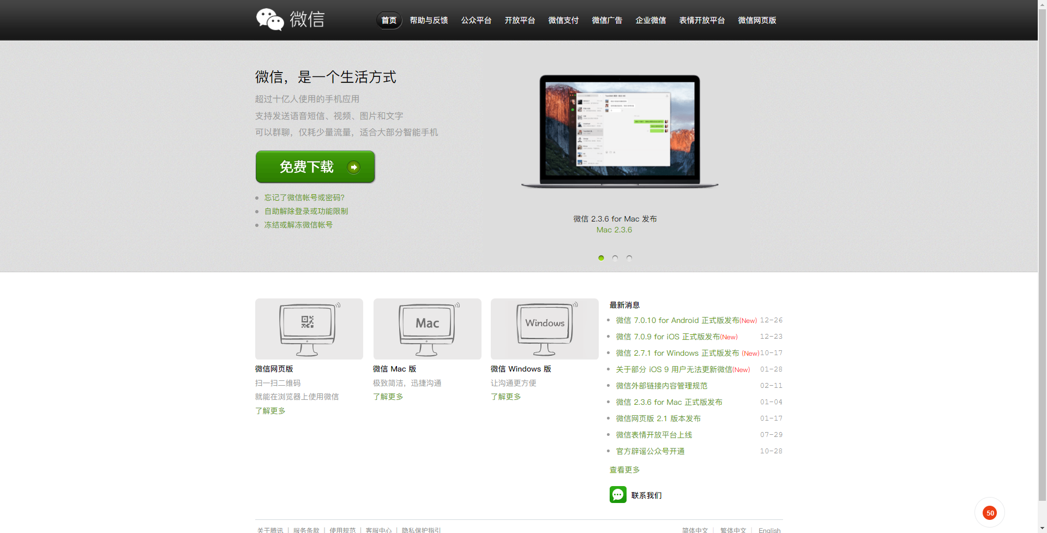The width and height of the screenshot is (1047, 533).
Task: Open the 帮助与反馈 nav item
Action: (429, 20)
